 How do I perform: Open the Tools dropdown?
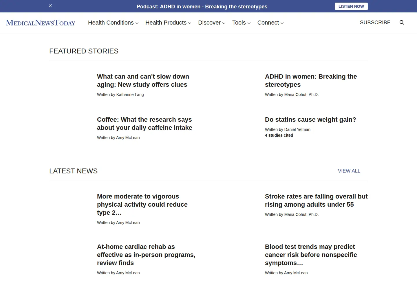[242, 23]
